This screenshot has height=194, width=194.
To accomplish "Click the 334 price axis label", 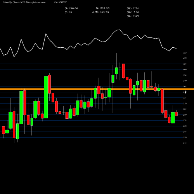I will click(185, 98).
